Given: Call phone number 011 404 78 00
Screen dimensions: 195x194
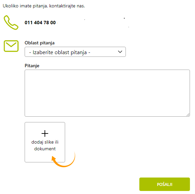Looking at the screenshot, I should 40,23.
